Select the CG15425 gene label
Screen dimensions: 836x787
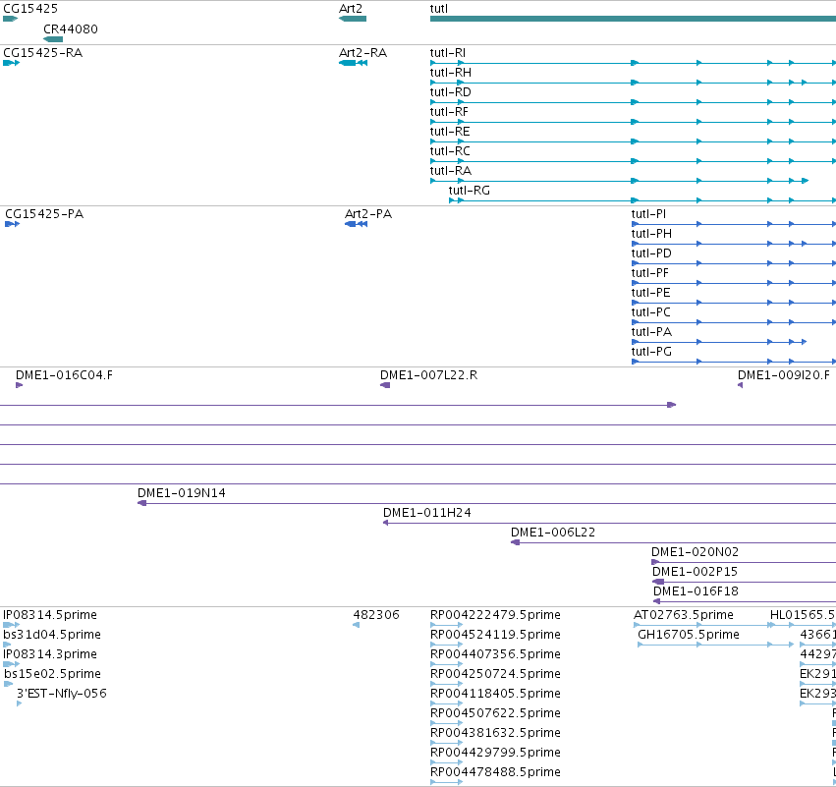coord(30,9)
